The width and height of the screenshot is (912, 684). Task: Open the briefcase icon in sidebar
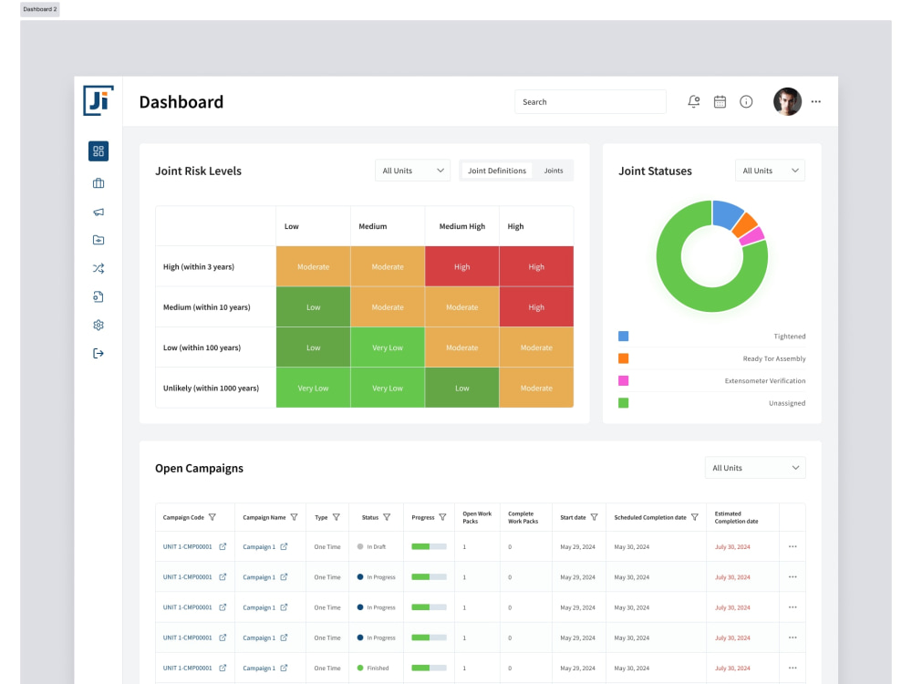pyautogui.click(x=98, y=183)
